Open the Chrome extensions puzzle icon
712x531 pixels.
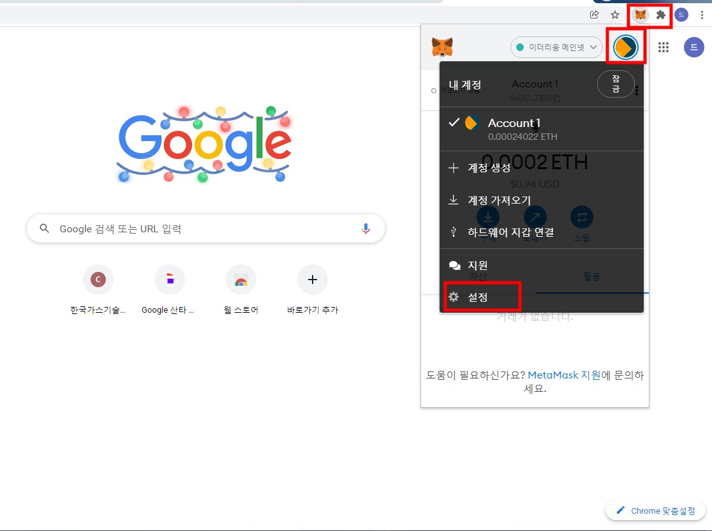click(661, 15)
